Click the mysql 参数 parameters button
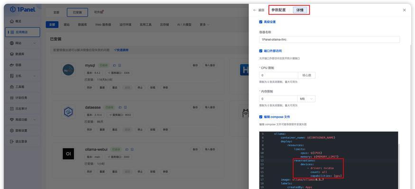The height and width of the screenshot is (189, 415). [166, 87]
